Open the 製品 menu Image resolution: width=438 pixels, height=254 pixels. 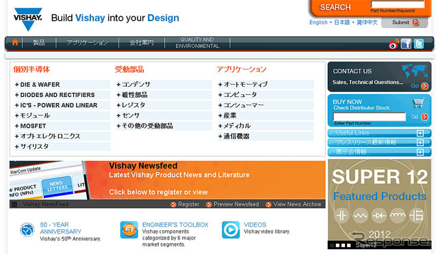click(39, 42)
